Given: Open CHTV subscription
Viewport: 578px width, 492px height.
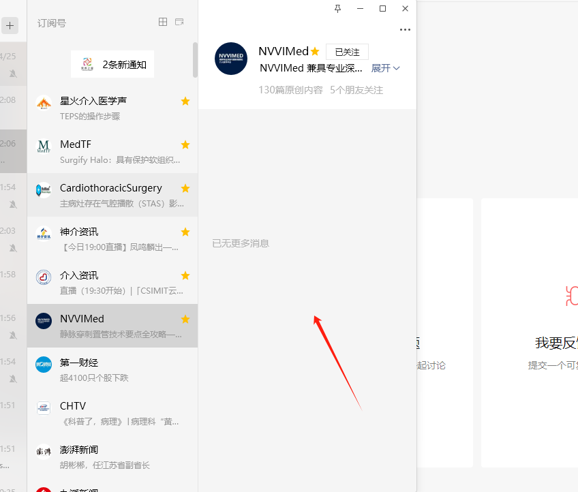Looking at the screenshot, I should point(112,413).
